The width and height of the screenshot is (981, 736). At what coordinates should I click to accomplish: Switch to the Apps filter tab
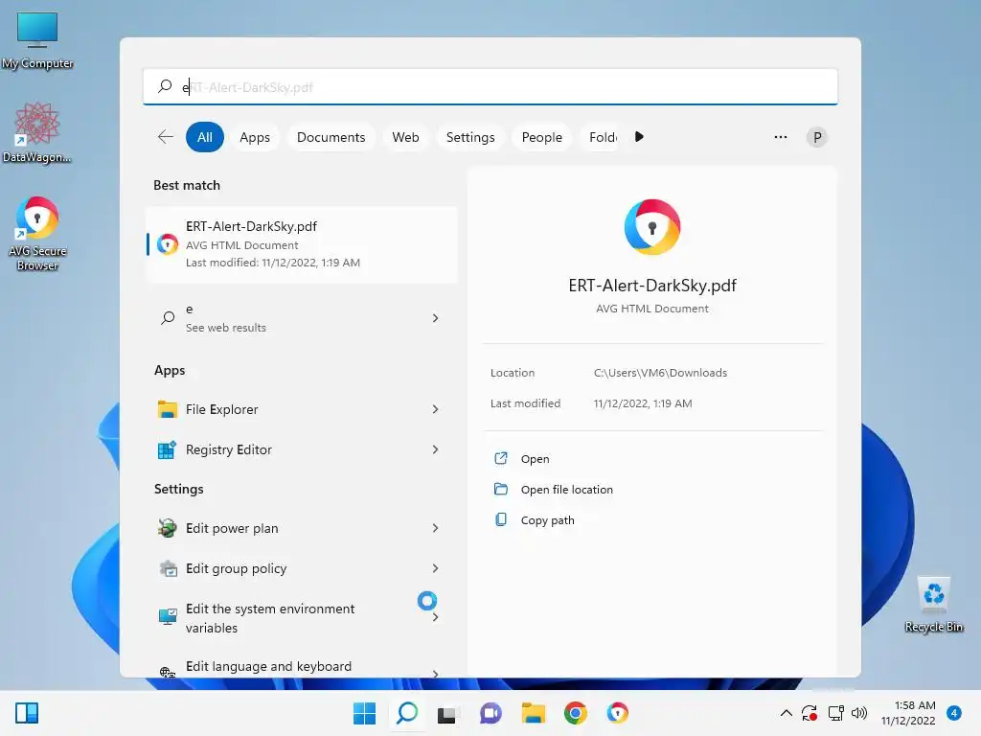tap(255, 137)
